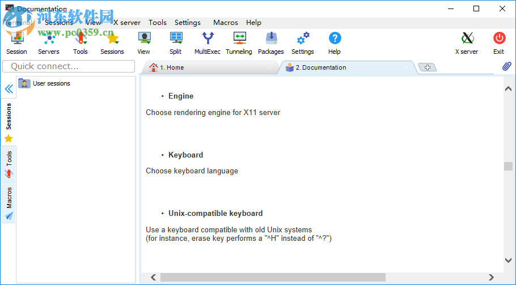This screenshot has height=285, width=516.
Task: Click the Unix-compatible keyboard heading
Action: [215, 214]
